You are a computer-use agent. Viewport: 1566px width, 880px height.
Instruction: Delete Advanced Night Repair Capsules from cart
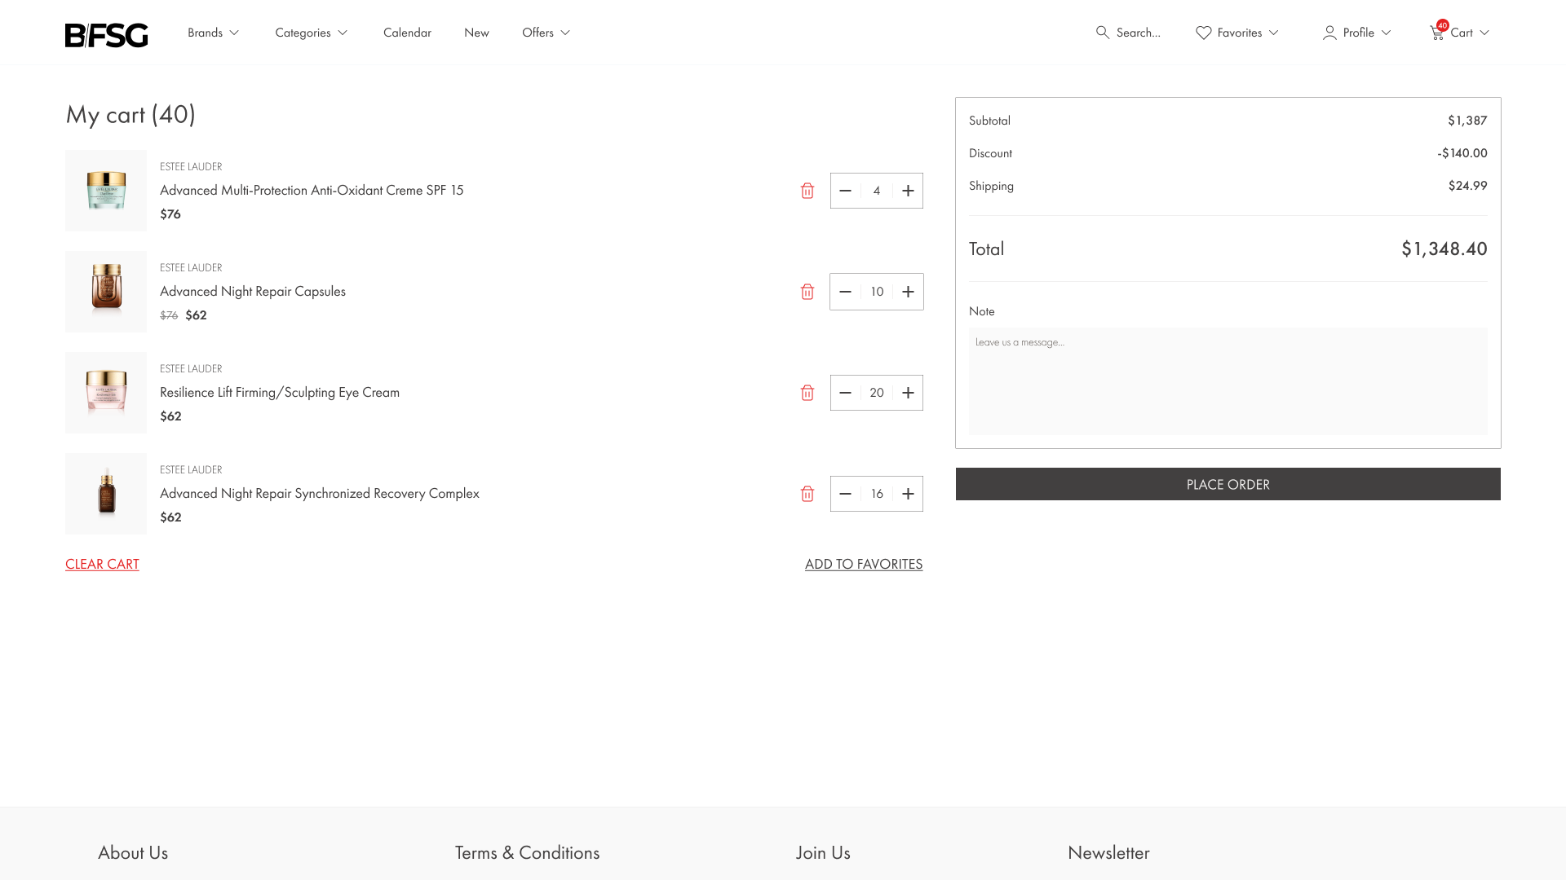coord(807,292)
